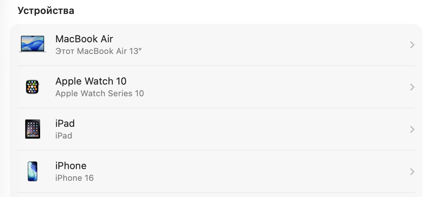Click the "Устройства" section heading
The height and width of the screenshot is (197, 433).
click(x=46, y=11)
